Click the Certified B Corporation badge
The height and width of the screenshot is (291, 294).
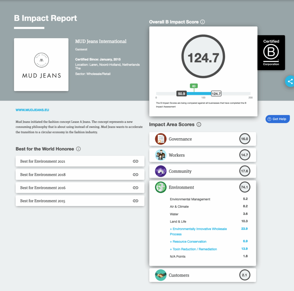tap(271, 53)
